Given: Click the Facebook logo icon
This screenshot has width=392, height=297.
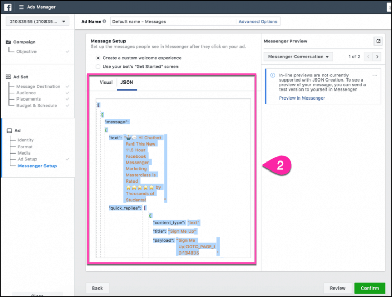Looking at the screenshot, I should (x=8, y=7).
